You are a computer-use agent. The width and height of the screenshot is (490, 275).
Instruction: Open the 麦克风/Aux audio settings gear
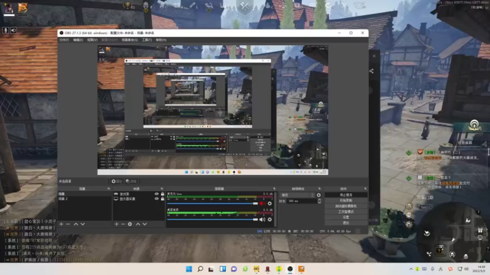pos(269,204)
